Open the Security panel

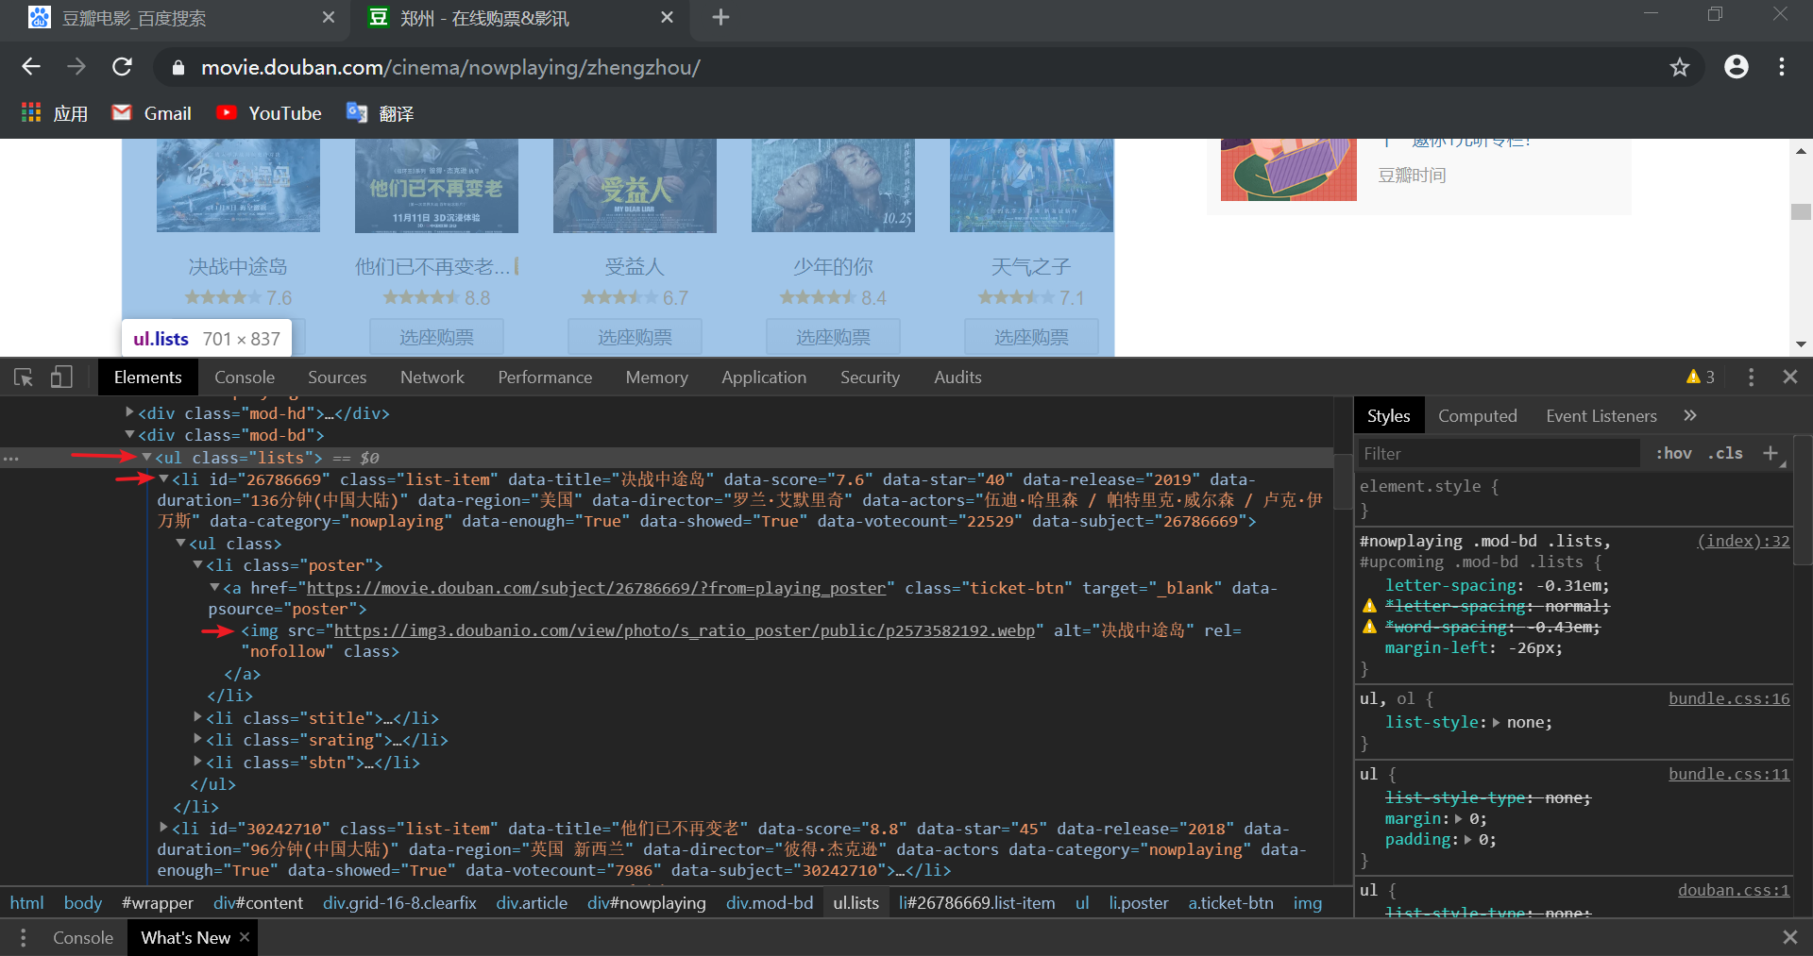870,377
